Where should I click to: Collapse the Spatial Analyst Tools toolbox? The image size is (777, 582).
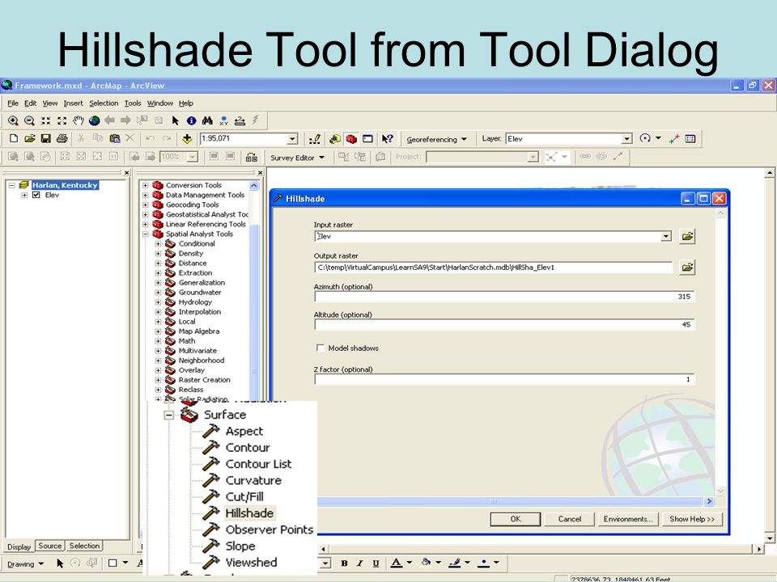click(x=145, y=234)
